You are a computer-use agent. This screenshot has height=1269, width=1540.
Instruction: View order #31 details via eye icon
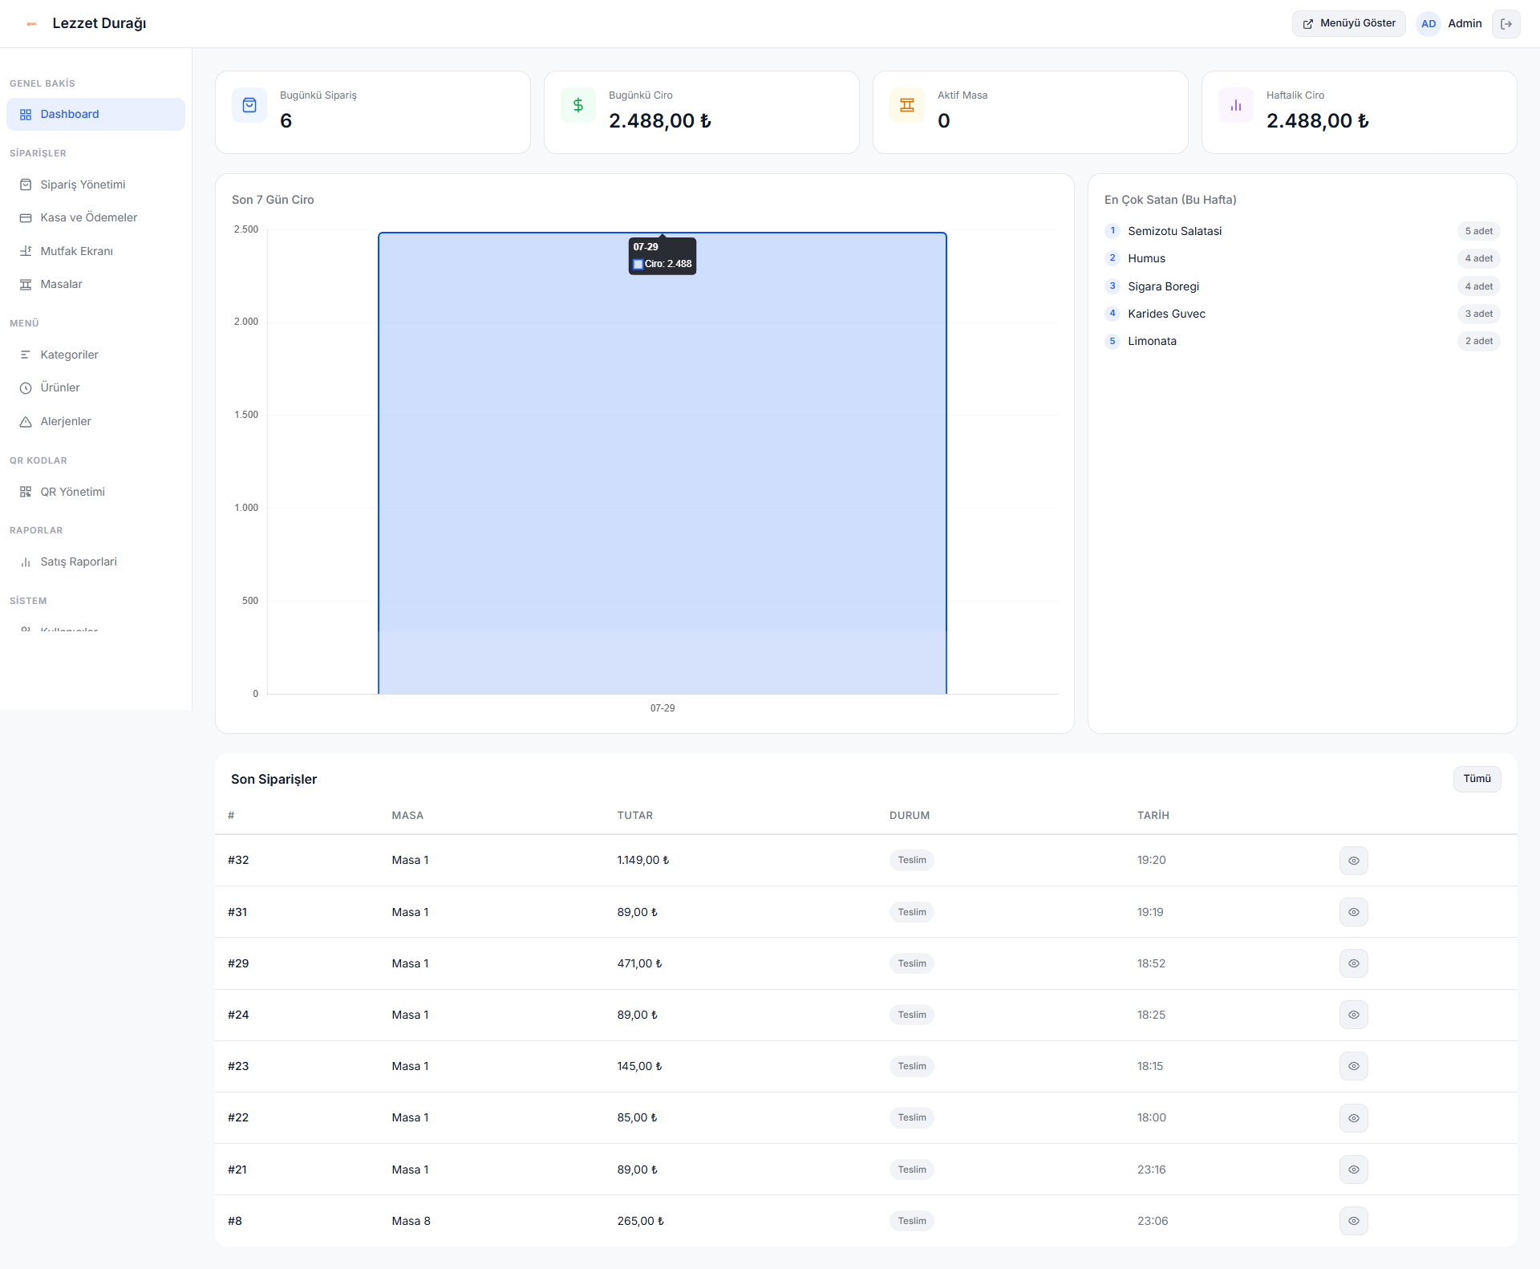(1354, 912)
